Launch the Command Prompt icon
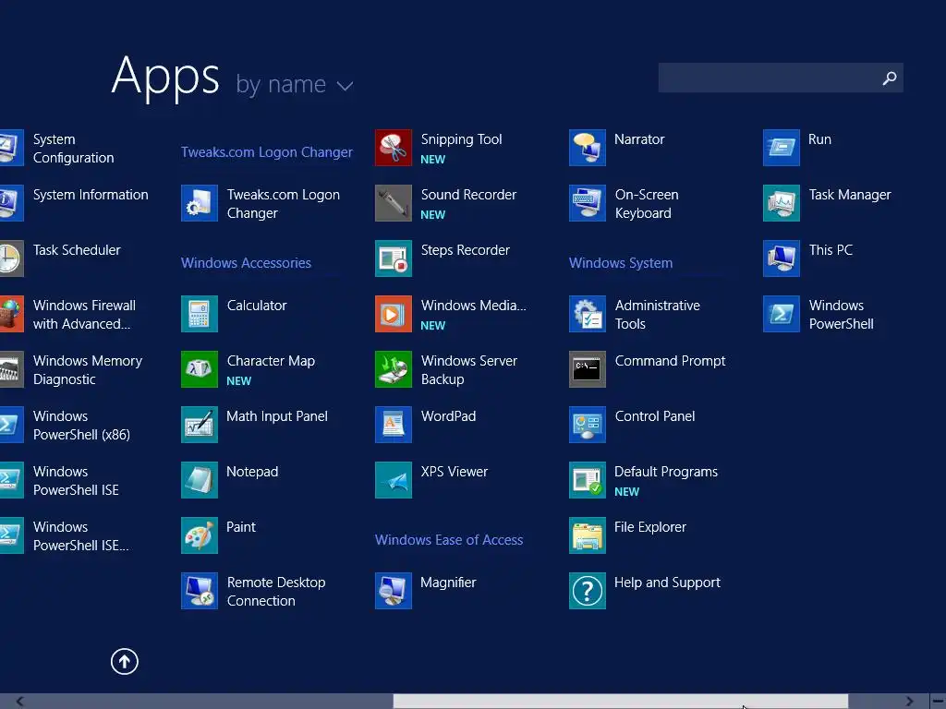The width and height of the screenshot is (946, 709). pyautogui.click(x=588, y=369)
